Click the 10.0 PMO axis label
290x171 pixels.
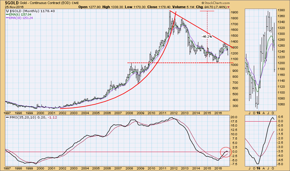[x=234, y=134]
